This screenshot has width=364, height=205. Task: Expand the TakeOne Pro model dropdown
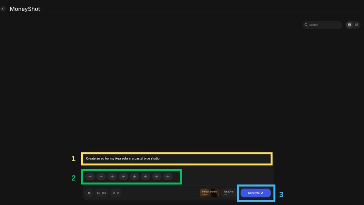pyautogui.click(x=230, y=193)
